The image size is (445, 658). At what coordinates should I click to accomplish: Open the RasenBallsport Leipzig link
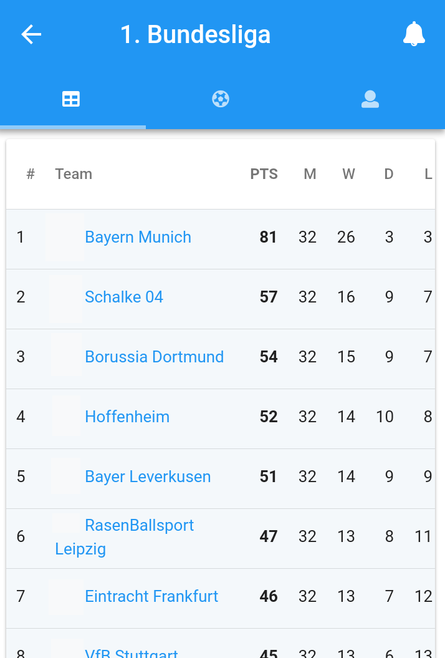139,526
